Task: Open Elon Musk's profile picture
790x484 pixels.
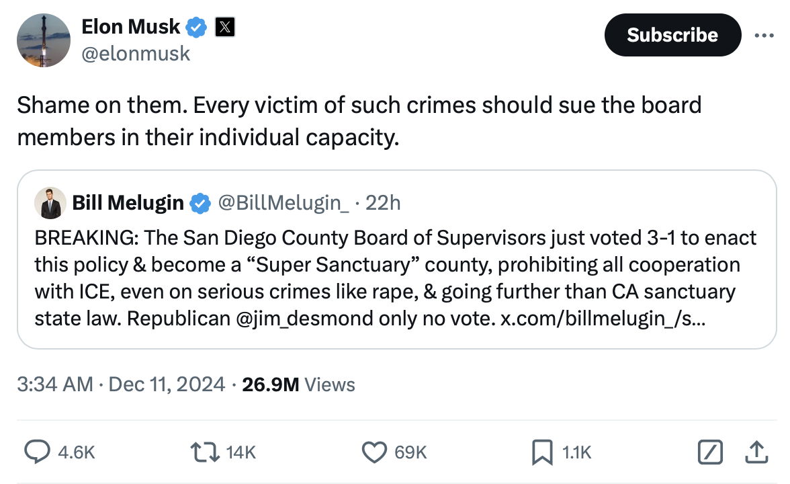Action: pos(44,40)
